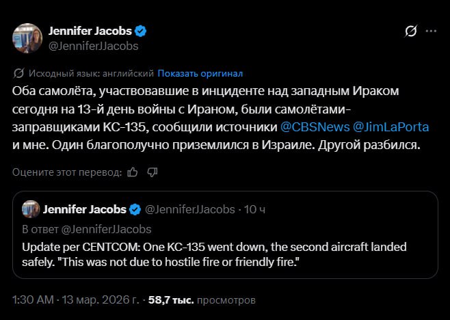The image size is (450, 320).
Task: Open the three-dot more options menu
Action: tap(431, 31)
